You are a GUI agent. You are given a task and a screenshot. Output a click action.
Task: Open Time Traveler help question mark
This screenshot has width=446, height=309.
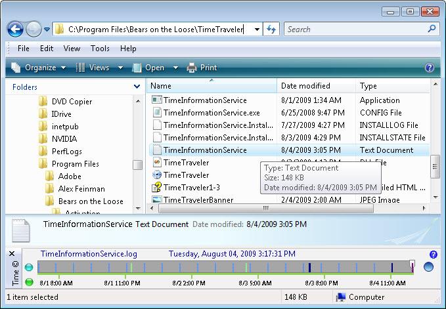434,254
